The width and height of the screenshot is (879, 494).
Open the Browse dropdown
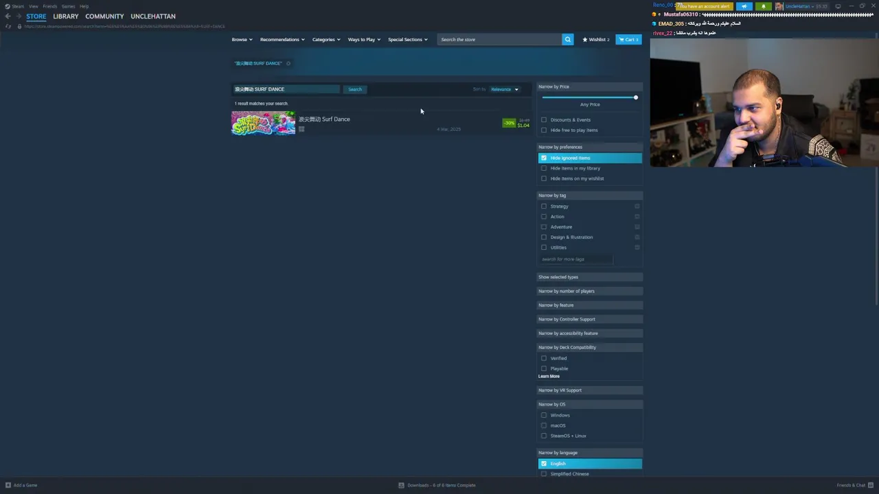pyautogui.click(x=242, y=39)
